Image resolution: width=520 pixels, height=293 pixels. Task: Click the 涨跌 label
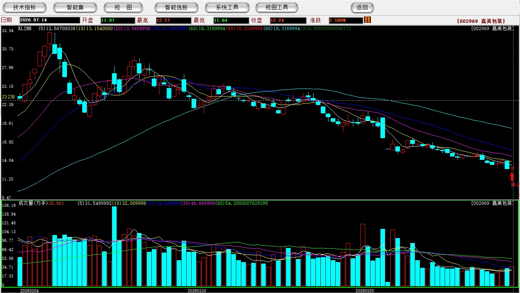click(315, 20)
